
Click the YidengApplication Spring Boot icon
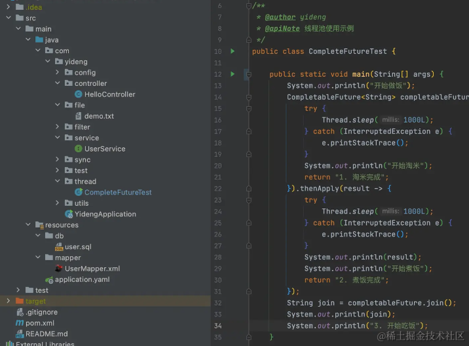[69, 214]
